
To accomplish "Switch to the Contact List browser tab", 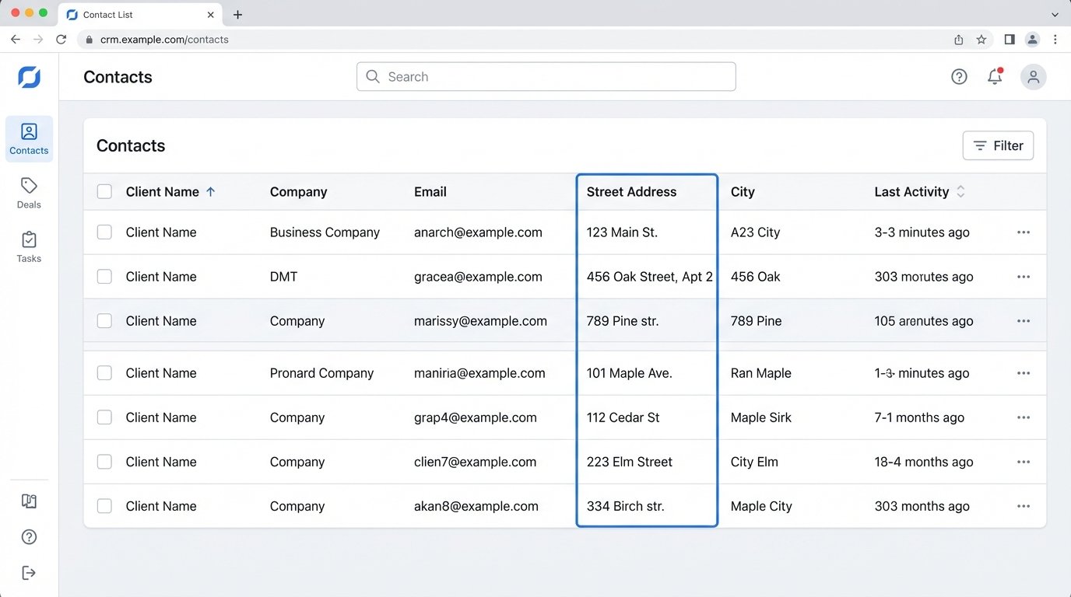I will tap(109, 14).
